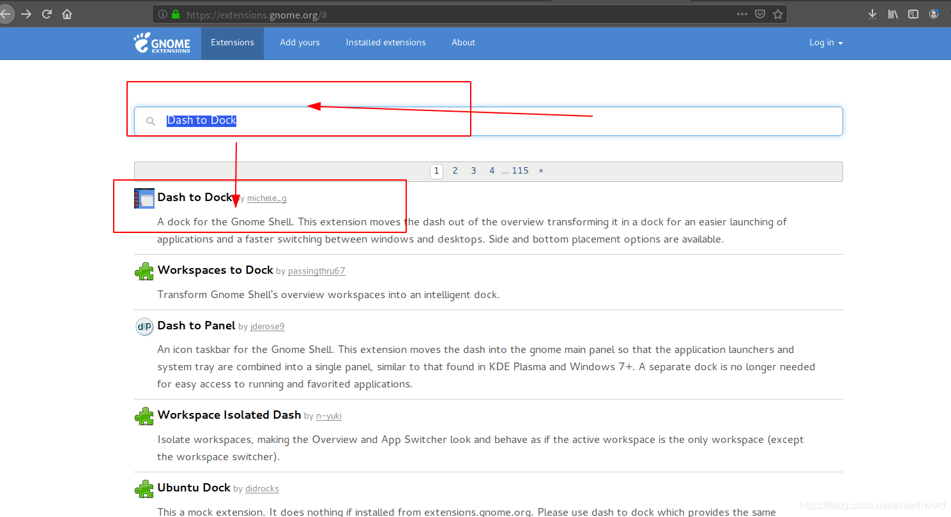The height and width of the screenshot is (517, 951).
Task: Click 'An icon taskbar for the Gnome Shell' description
Action: pyautogui.click(x=486, y=367)
